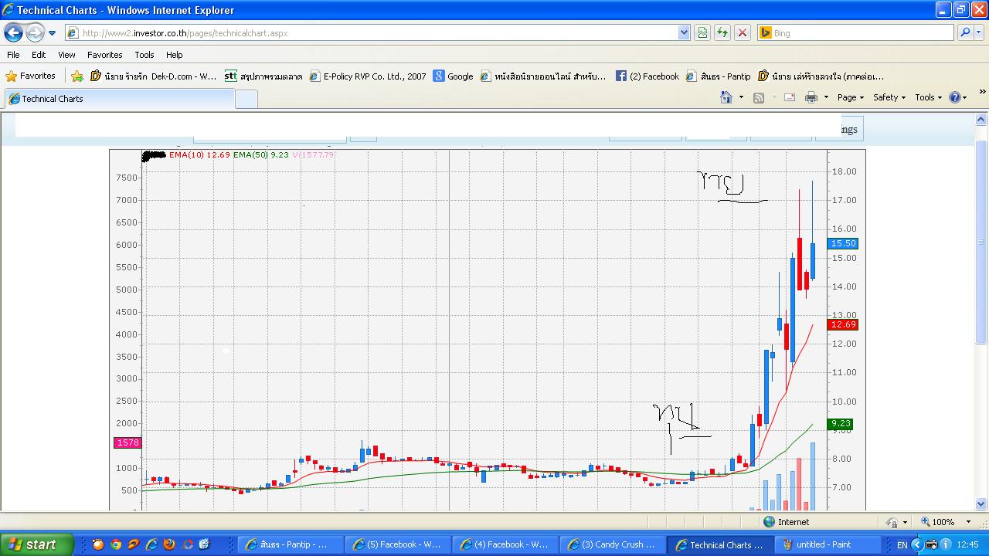The width and height of the screenshot is (989, 556).
Task: Click the page scrollbar up arrow
Action: [982, 120]
